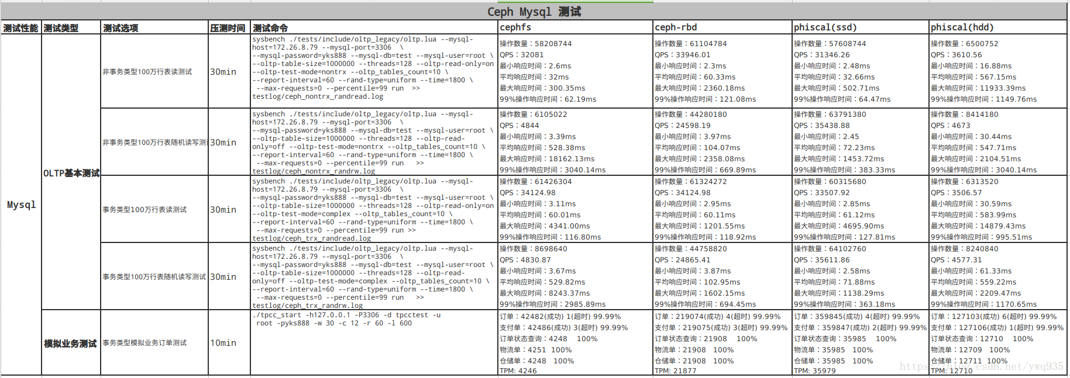Select the phiscal(hdd) column header
The width and height of the screenshot is (1070, 378).
pos(998,27)
